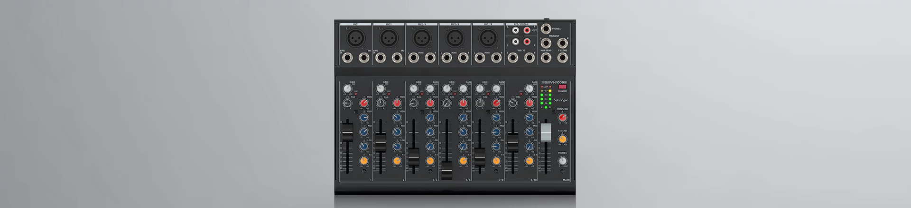Screen dimensions: 911x208
Task: Click the lower right red RCA input
Action: tap(527, 42)
